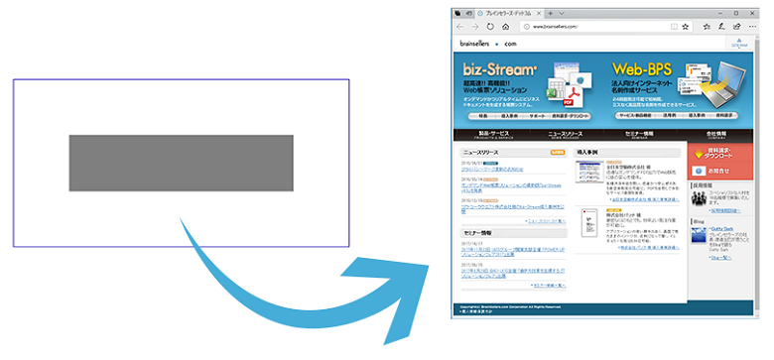This screenshot has width=774, height=360.
Task: Click the web note pen icon
Action: 721,27
